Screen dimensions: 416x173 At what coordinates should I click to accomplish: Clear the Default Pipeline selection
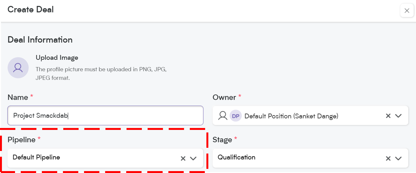pyautogui.click(x=183, y=158)
